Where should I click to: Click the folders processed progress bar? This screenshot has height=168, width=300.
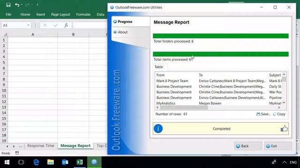pyautogui.click(x=221, y=36)
